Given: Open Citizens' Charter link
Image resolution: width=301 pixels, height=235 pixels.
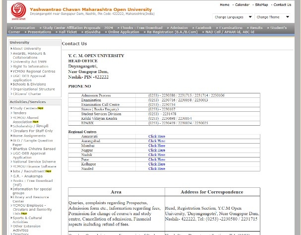Looking at the screenshot, I should [x=27, y=94].
